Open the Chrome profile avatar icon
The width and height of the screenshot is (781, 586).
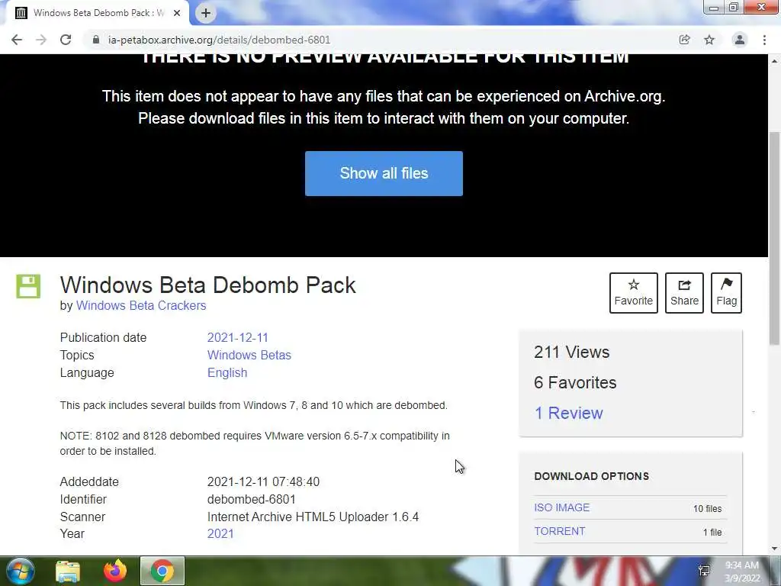(740, 40)
